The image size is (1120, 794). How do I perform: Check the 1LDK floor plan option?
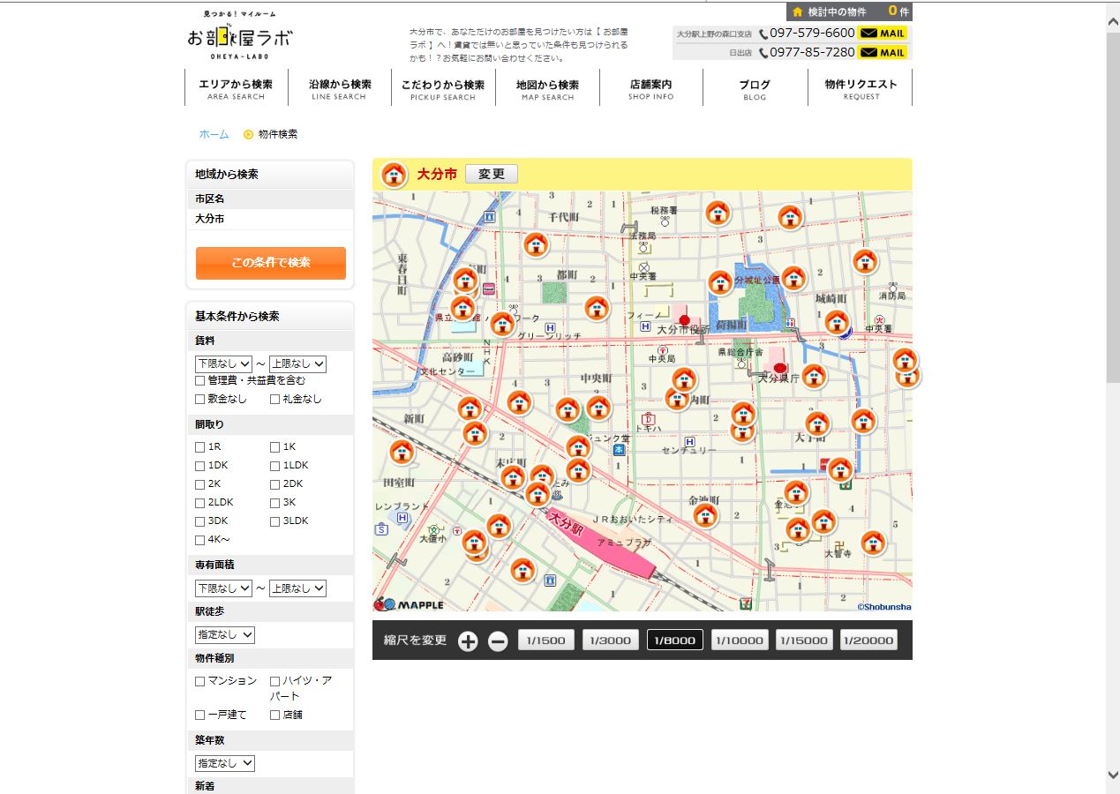(275, 466)
